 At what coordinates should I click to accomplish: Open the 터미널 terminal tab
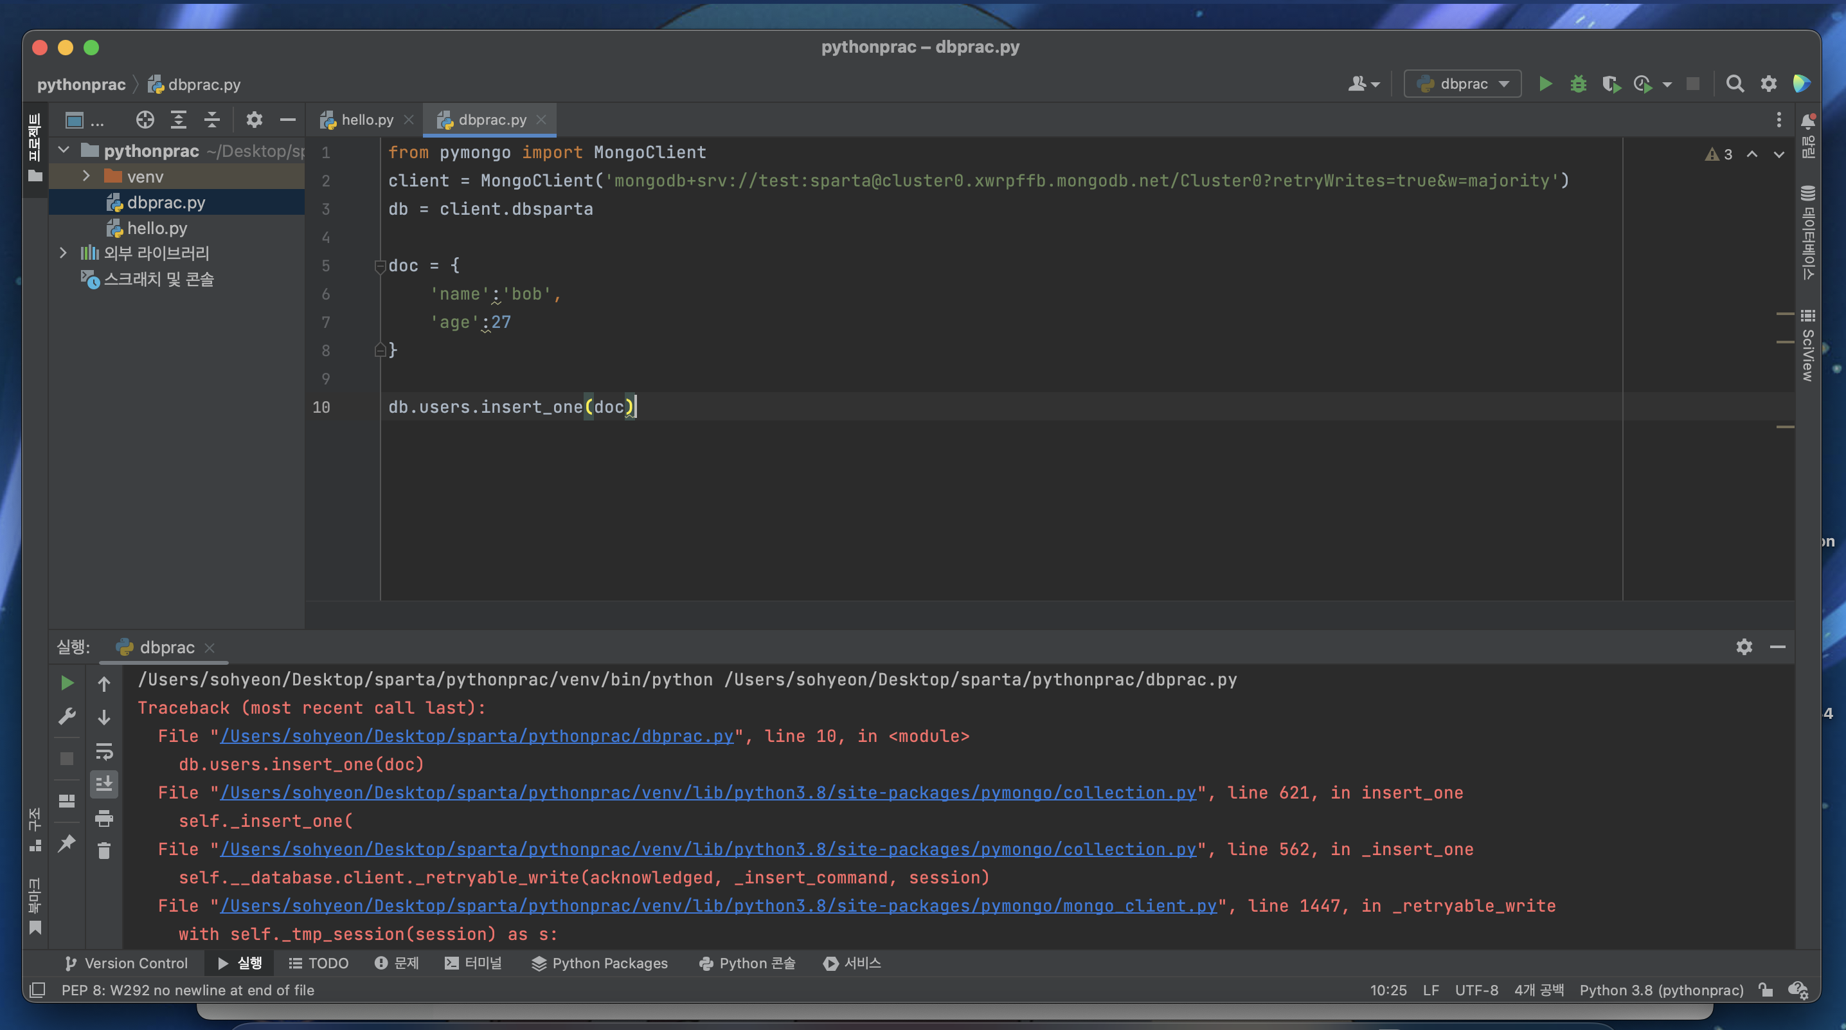pyautogui.click(x=473, y=963)
